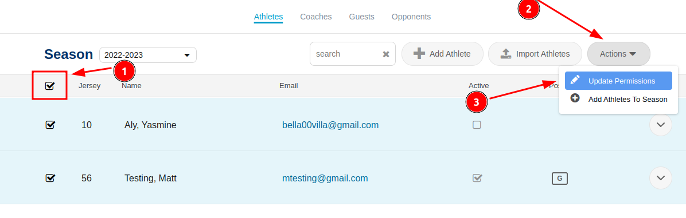Screen dimensions: 686x218
Task: Switch to the Coaches tab
Action: click(x=316, y=17)
